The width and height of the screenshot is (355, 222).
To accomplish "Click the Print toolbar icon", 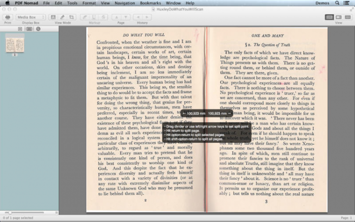I will click(8, 17).
